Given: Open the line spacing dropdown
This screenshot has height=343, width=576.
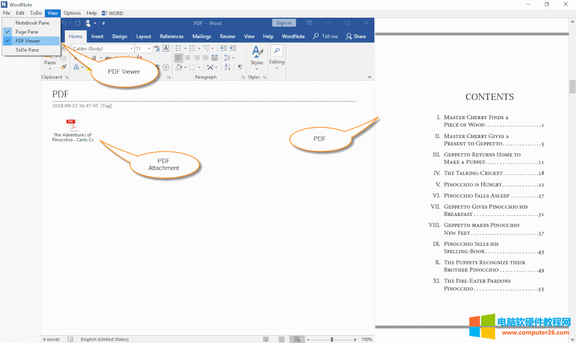Looking at the screenshot, I should pyautogui.click(x=233, y=58).
